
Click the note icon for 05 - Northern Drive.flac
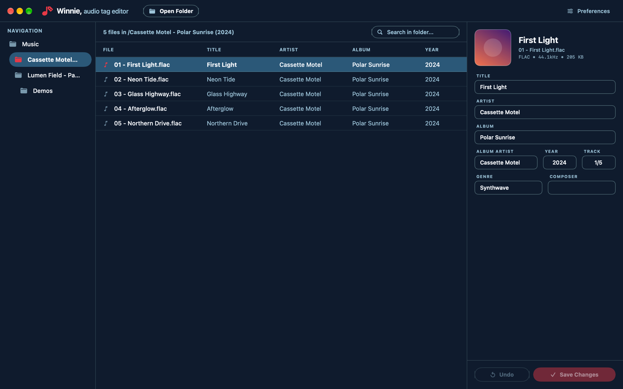(x=106, y=123)
